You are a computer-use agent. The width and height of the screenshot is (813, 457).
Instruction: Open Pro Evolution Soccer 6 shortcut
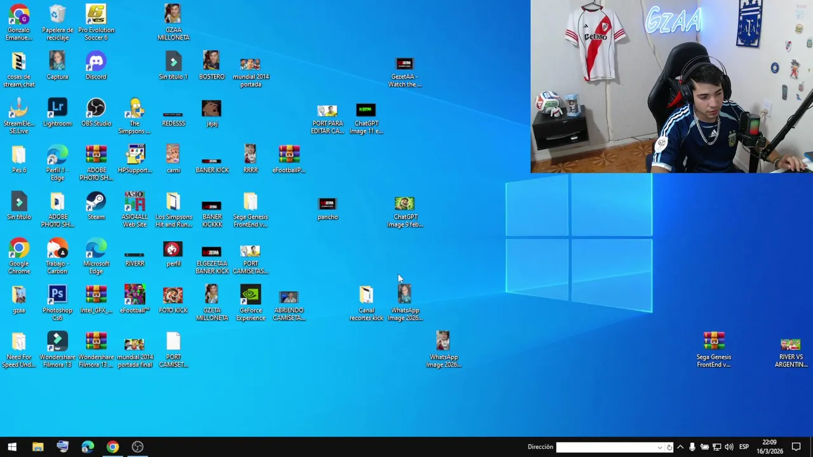point(96,23)
